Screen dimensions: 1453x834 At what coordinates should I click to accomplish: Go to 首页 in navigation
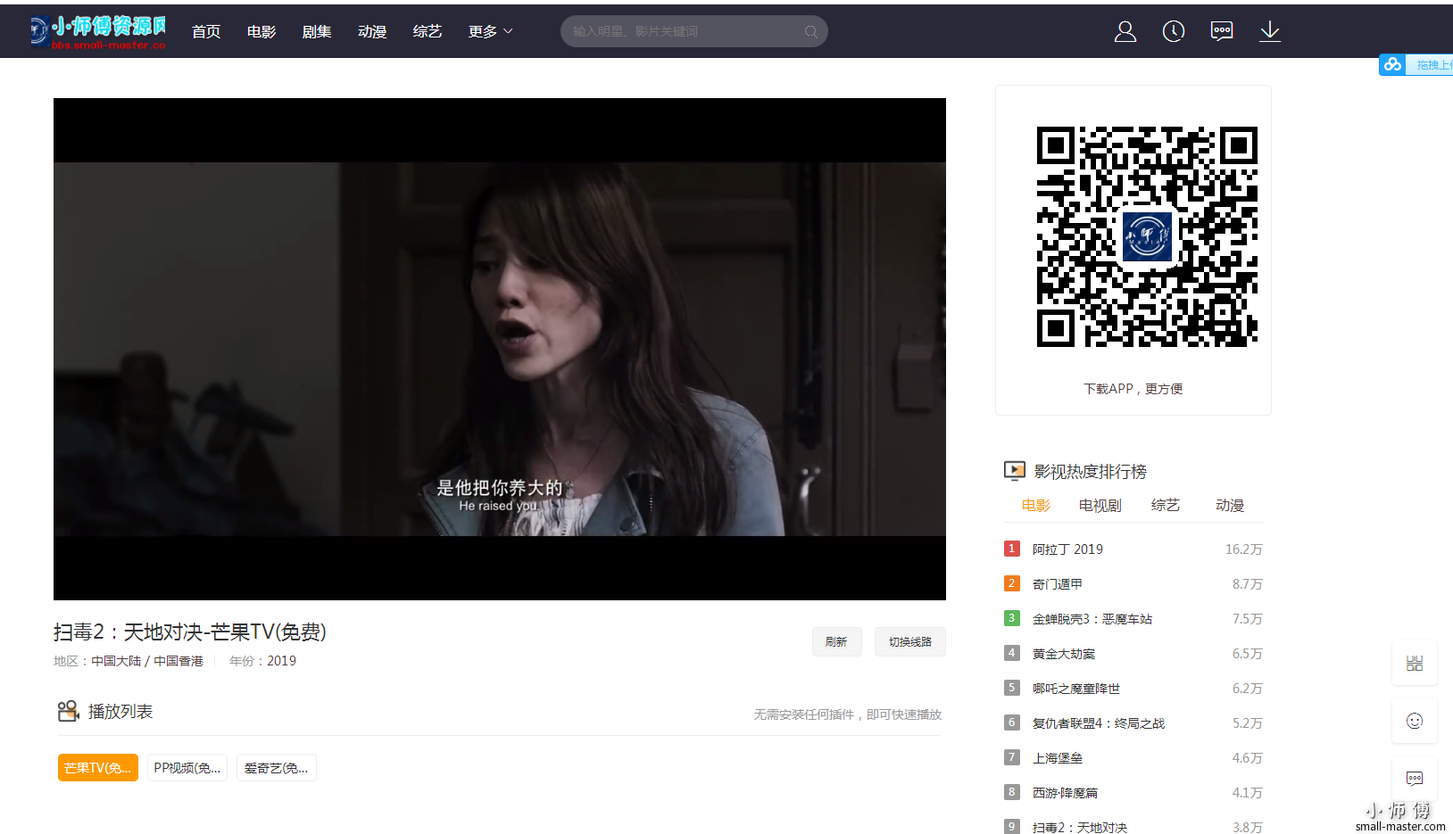[206, 31]
